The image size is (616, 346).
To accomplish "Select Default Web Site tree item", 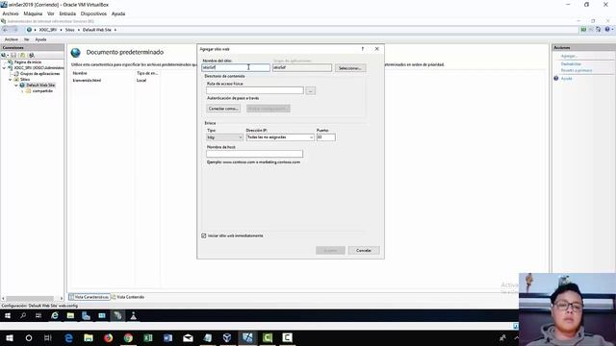I will (40, 86).
